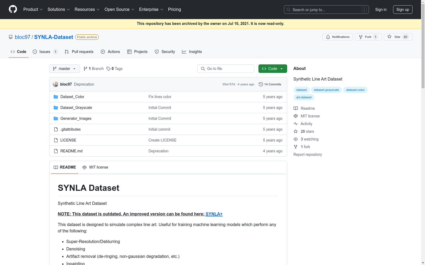
Task: Click the .gitattributes file icon
Action: [x=56, y=129]
